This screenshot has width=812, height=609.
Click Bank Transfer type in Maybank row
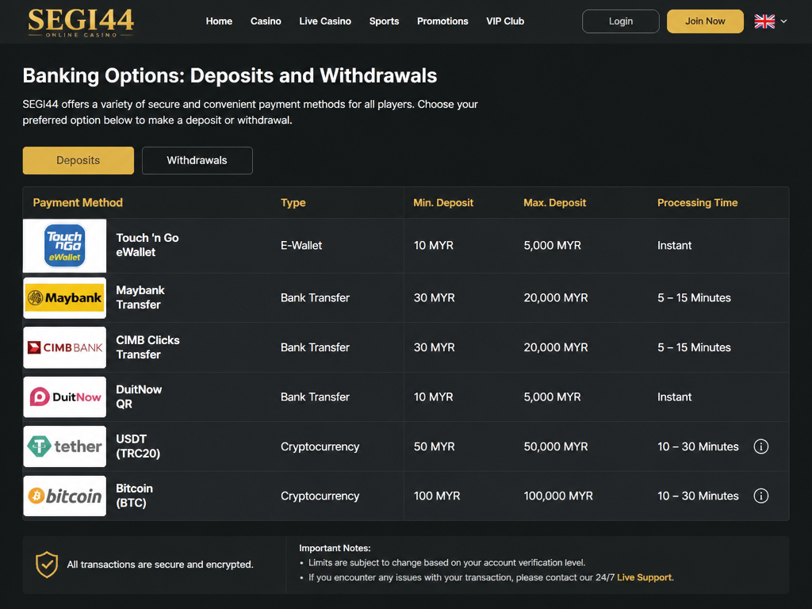click(315, 298)
